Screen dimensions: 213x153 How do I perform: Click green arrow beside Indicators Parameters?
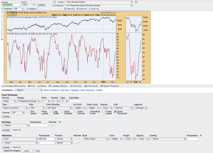coord(200,135)
